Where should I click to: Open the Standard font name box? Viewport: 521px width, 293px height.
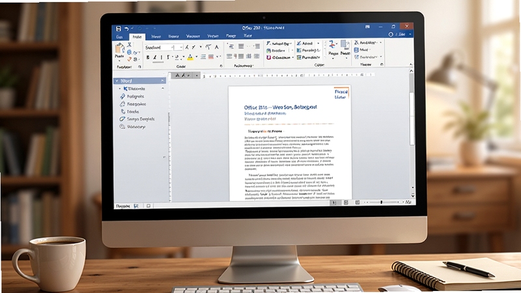coord(158,48)
